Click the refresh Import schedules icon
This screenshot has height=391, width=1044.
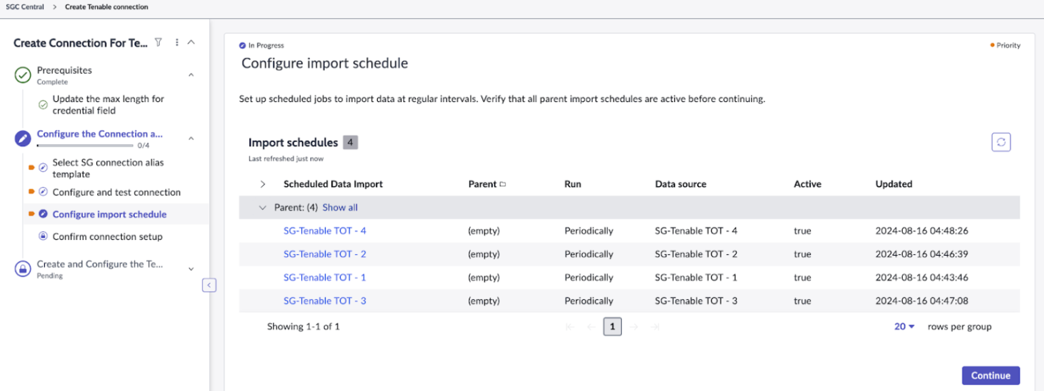tap(1000, 142)
